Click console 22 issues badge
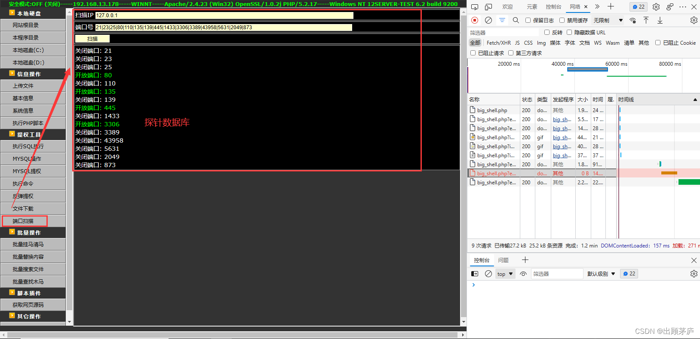The height and width of the screenshot is (339, 700). 629,274
